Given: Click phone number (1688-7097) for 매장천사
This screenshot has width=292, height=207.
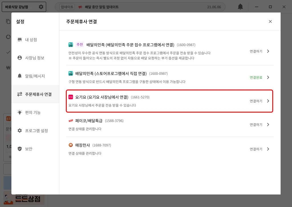Looking at the screenshot, I should [x=102, y=145].
